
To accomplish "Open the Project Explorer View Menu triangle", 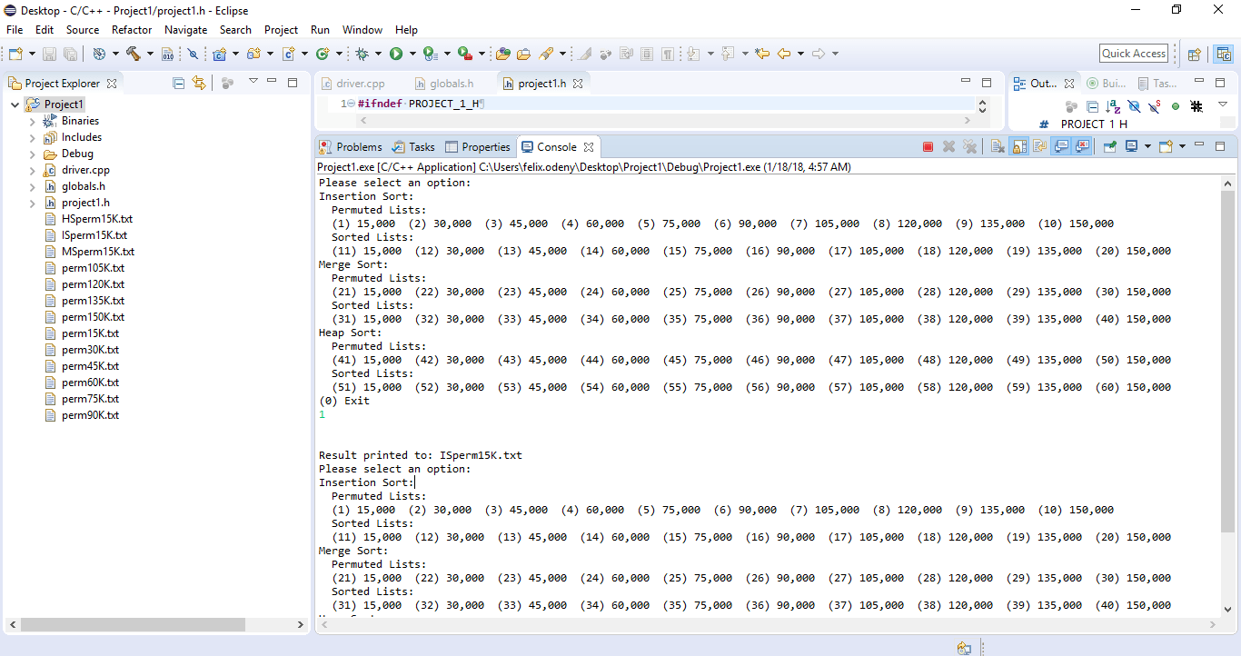I will point(253,81).
